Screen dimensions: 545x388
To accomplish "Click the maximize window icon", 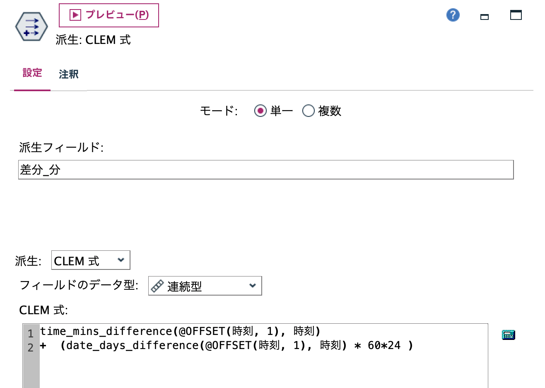I will tap(515, 16).
